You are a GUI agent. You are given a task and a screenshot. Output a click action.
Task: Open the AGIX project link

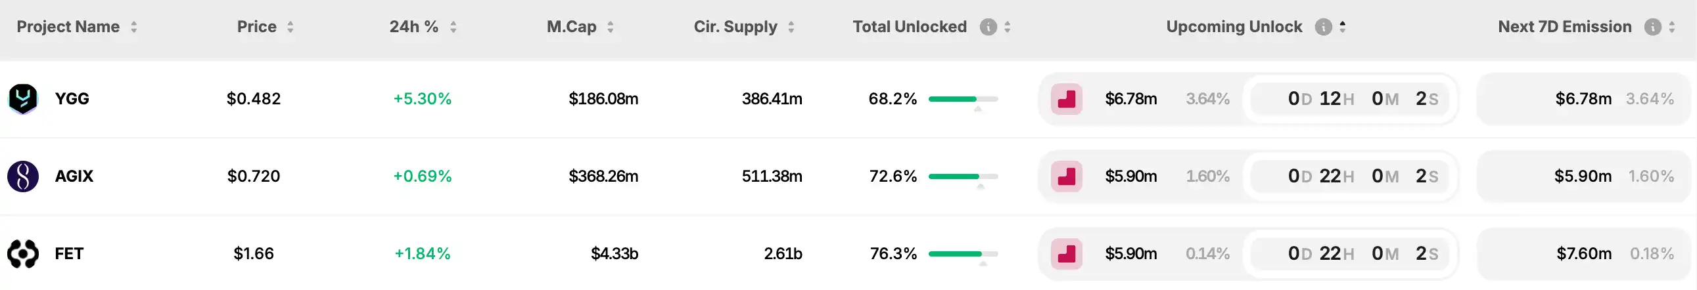click(x=74, y=176)
